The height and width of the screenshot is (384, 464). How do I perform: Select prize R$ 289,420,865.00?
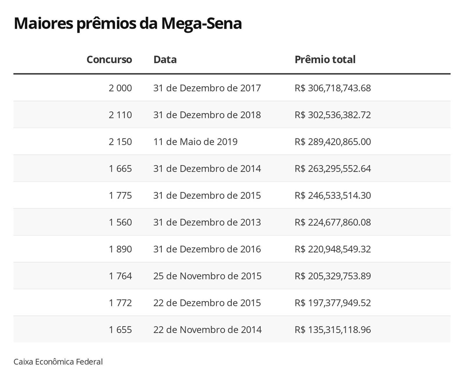coord(333,142)
